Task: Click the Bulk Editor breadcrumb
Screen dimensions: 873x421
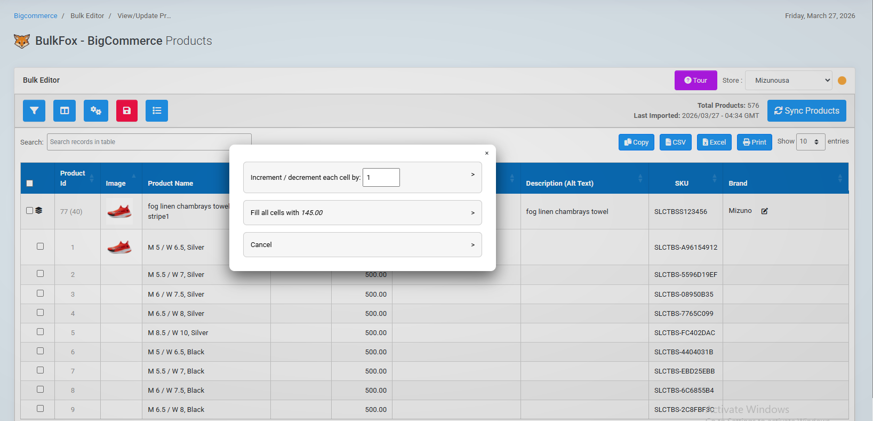Action: pos(87,16)
